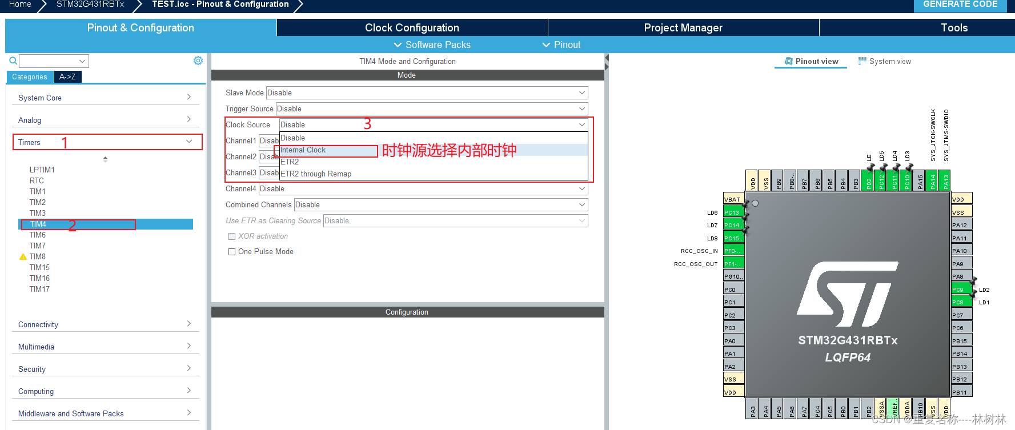Select the PC3 pin
This screenshot has width=1015, height=430.
733,328
